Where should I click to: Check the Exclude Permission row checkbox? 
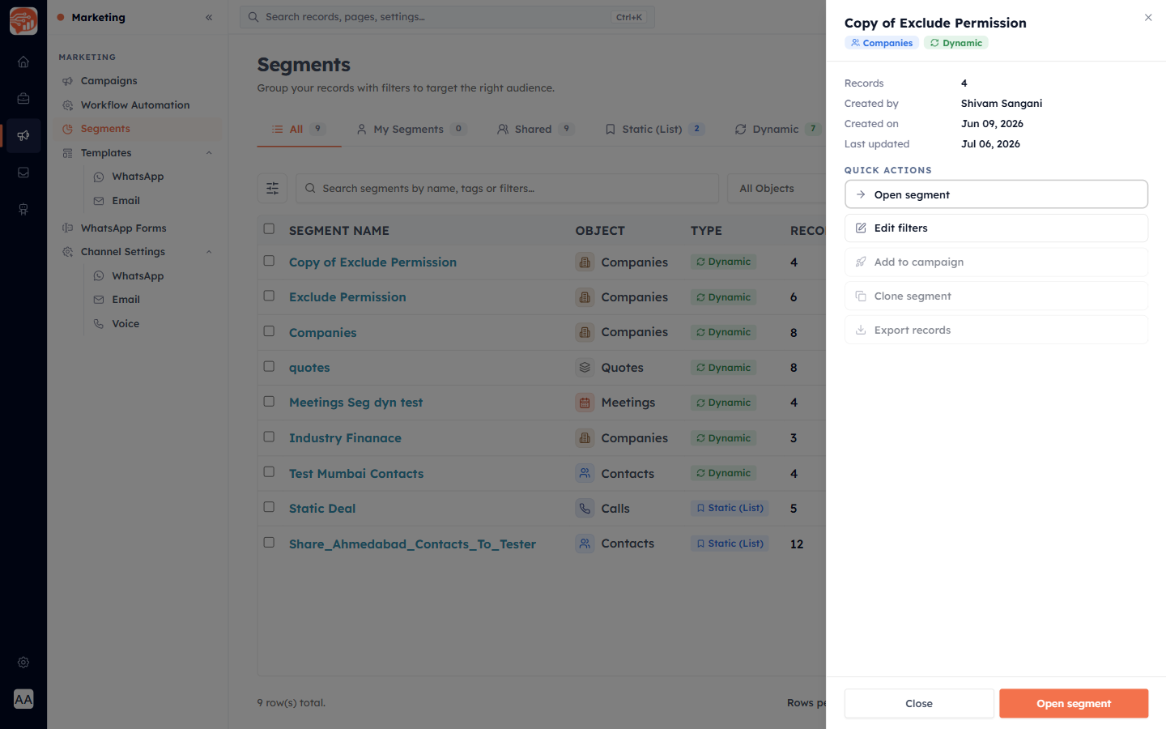click(x=269, y=296)
